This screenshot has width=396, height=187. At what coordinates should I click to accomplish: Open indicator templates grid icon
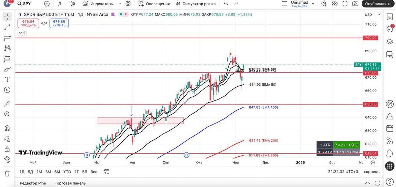tap(128, 4)
